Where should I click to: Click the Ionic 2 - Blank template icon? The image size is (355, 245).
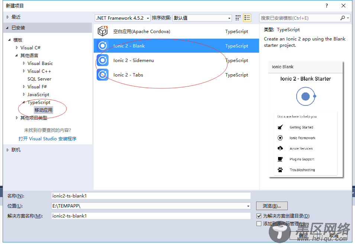pyautogui.click(x=103, y=46)
